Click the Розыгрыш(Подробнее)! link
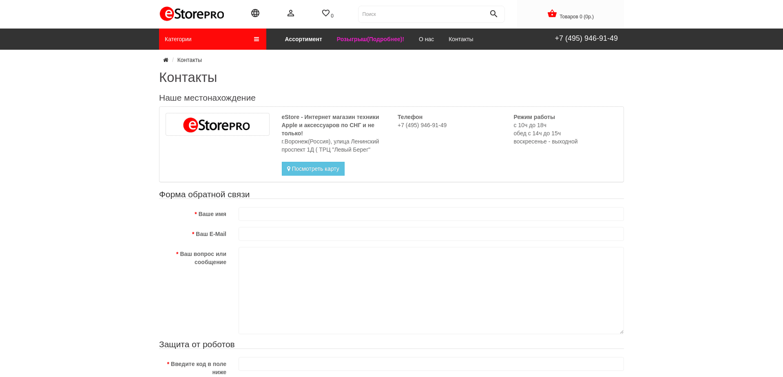The image size is (783, 377). pyautogui.click(x=370, y=39)
